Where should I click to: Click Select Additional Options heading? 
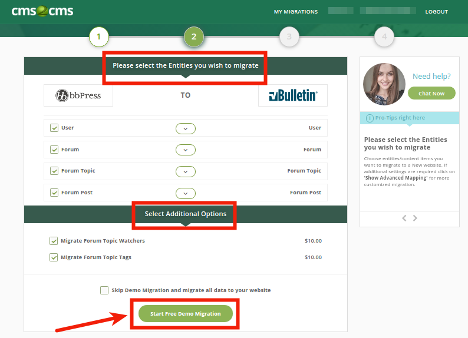186,214
